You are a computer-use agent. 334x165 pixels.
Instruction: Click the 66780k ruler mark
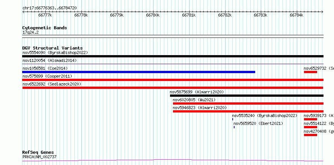153,15
